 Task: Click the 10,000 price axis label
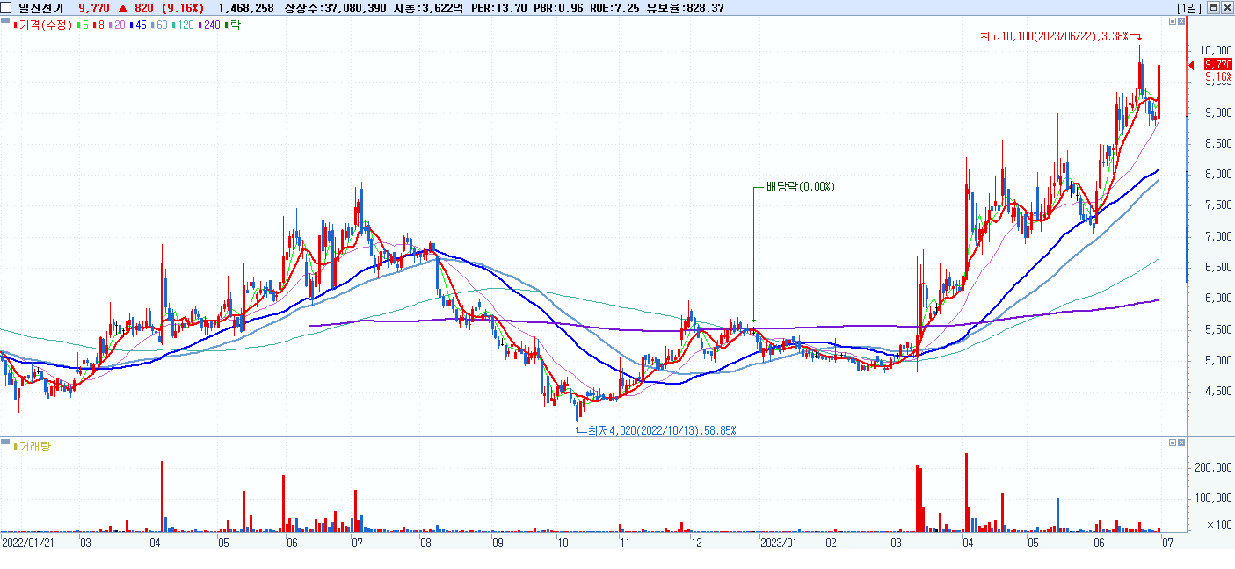coord(1217,51)
